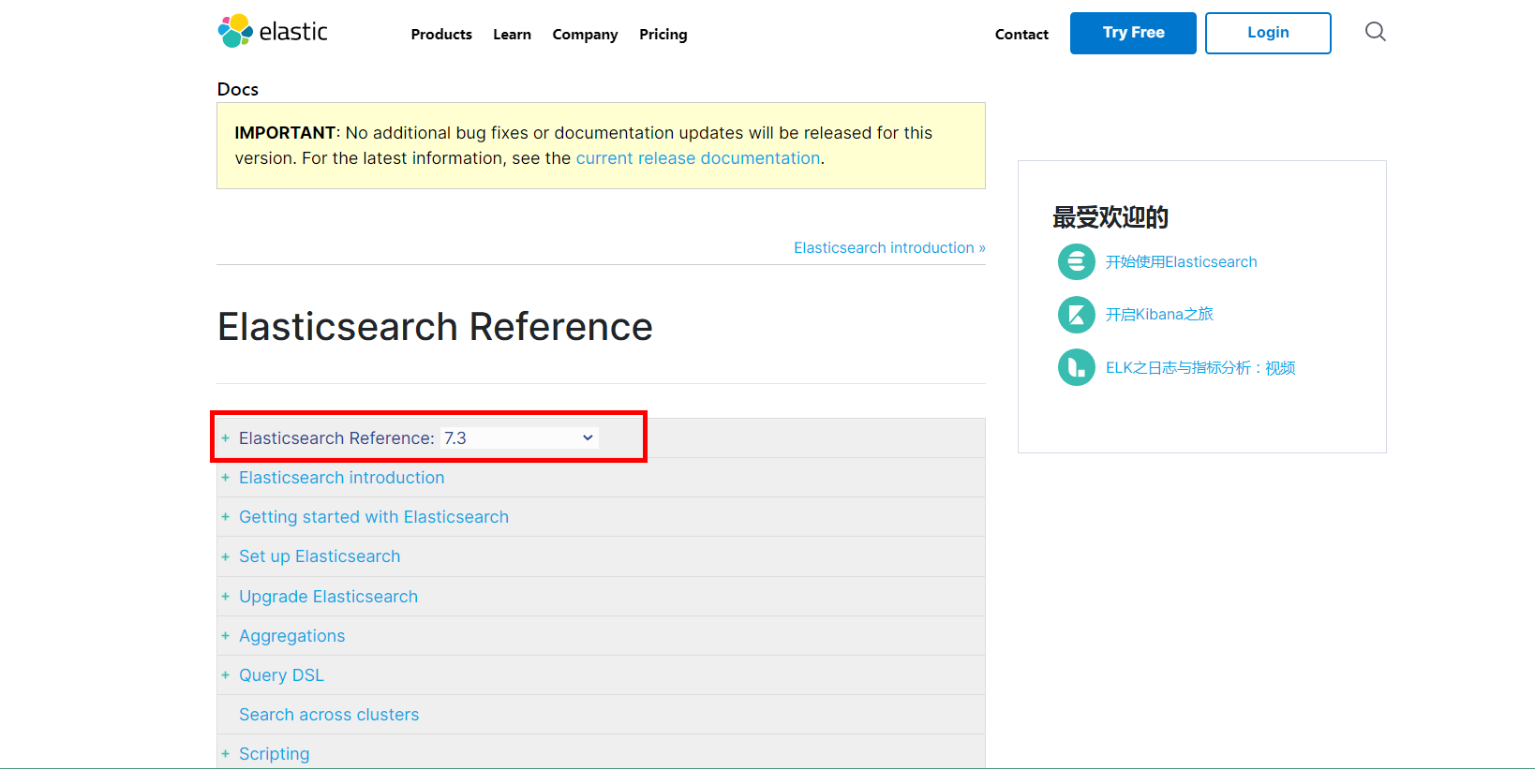Click the 最受欢迎的 heading
The height and width of the screenshot is (770, 1535).
(x=1110, y=217)
